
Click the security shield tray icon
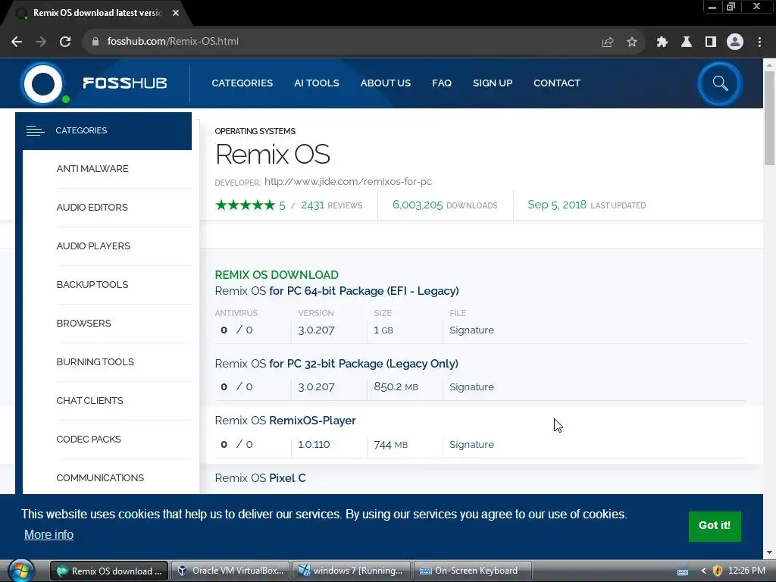pyautogui.click(x=717, y=571)
